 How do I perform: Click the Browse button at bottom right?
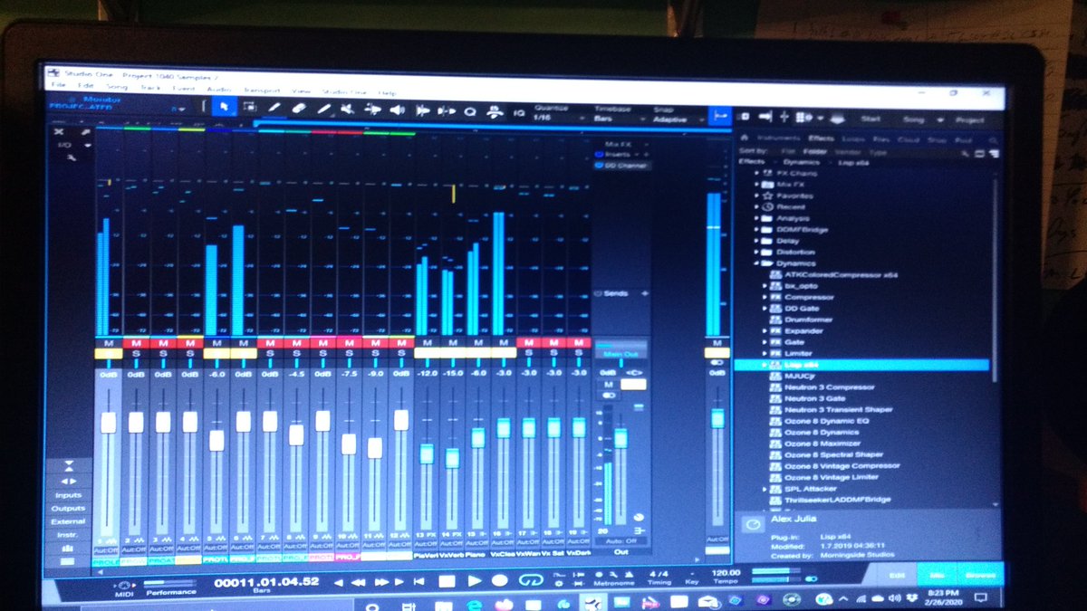981,575
